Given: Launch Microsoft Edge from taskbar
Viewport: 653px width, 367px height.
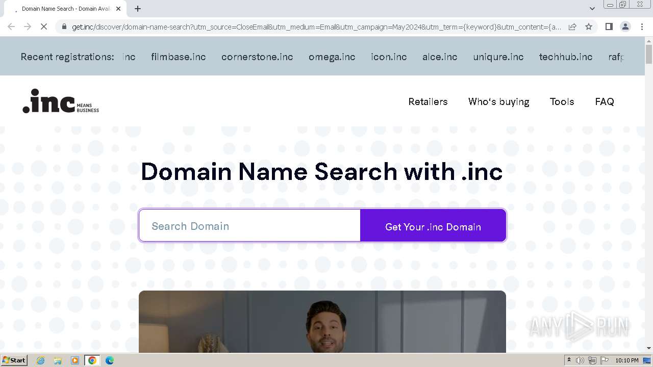Looking at the screenshot, I should [x=109, y=360].
